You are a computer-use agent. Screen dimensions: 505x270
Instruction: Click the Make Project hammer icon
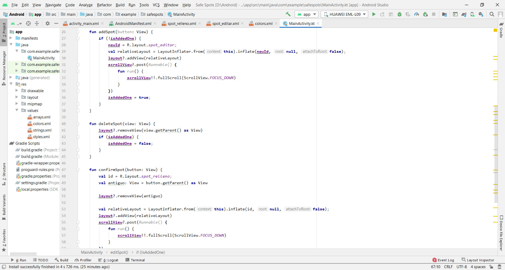[288, 14]
